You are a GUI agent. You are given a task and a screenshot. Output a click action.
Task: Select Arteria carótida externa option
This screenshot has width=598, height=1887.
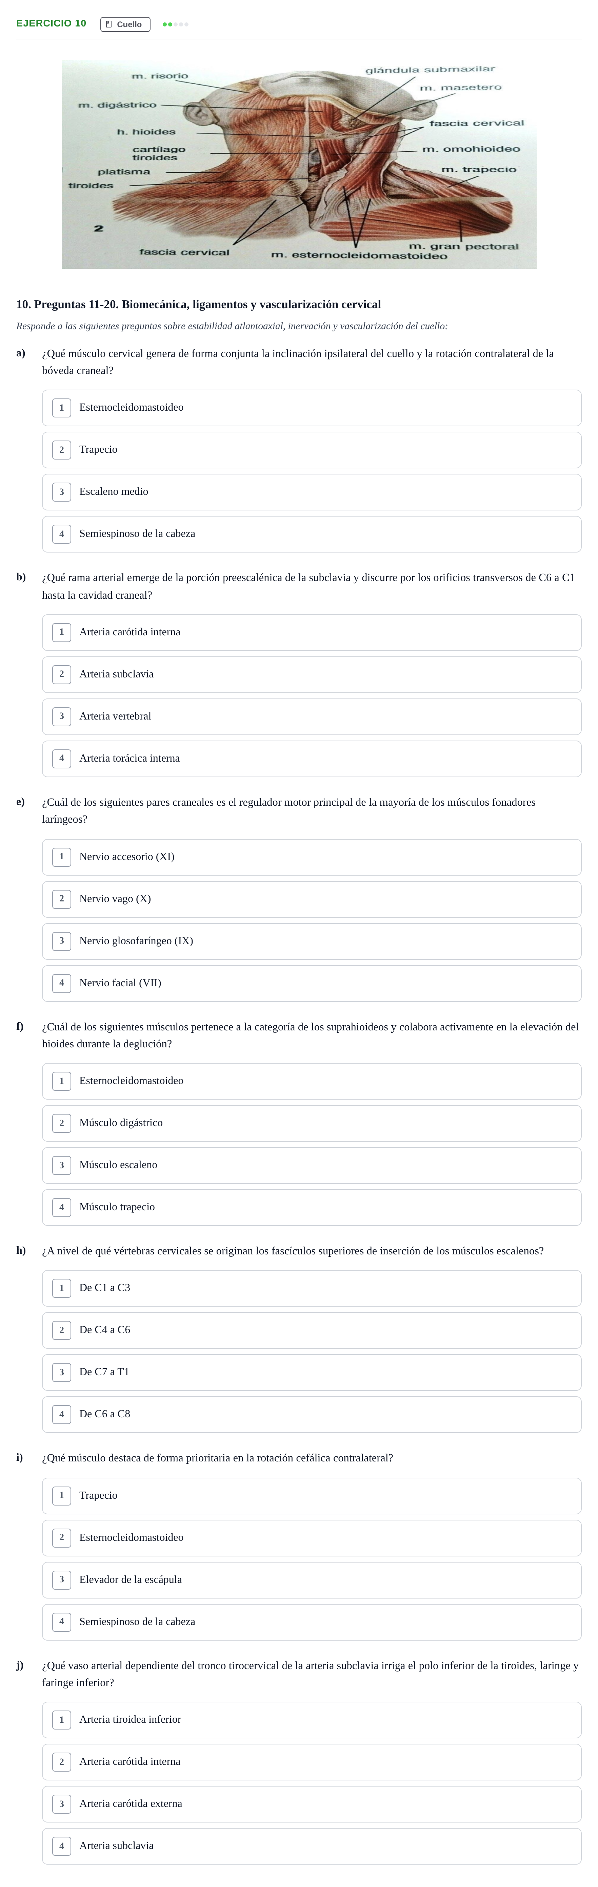[x=312, y=1804]
